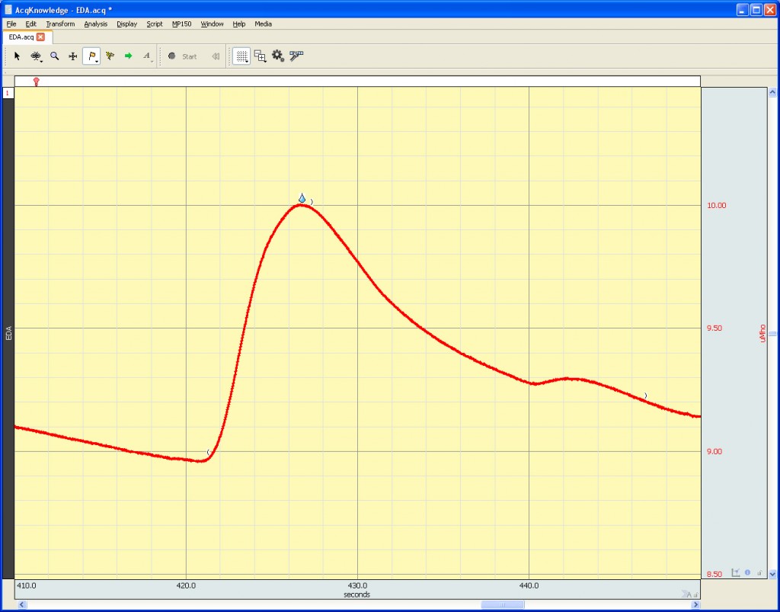Open the Media menu
Screen dimensions: 780x612
tap(263, 24)
